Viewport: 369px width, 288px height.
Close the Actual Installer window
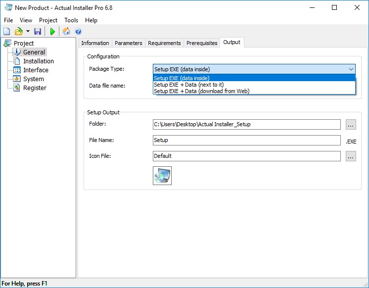(x=357, y=7)
